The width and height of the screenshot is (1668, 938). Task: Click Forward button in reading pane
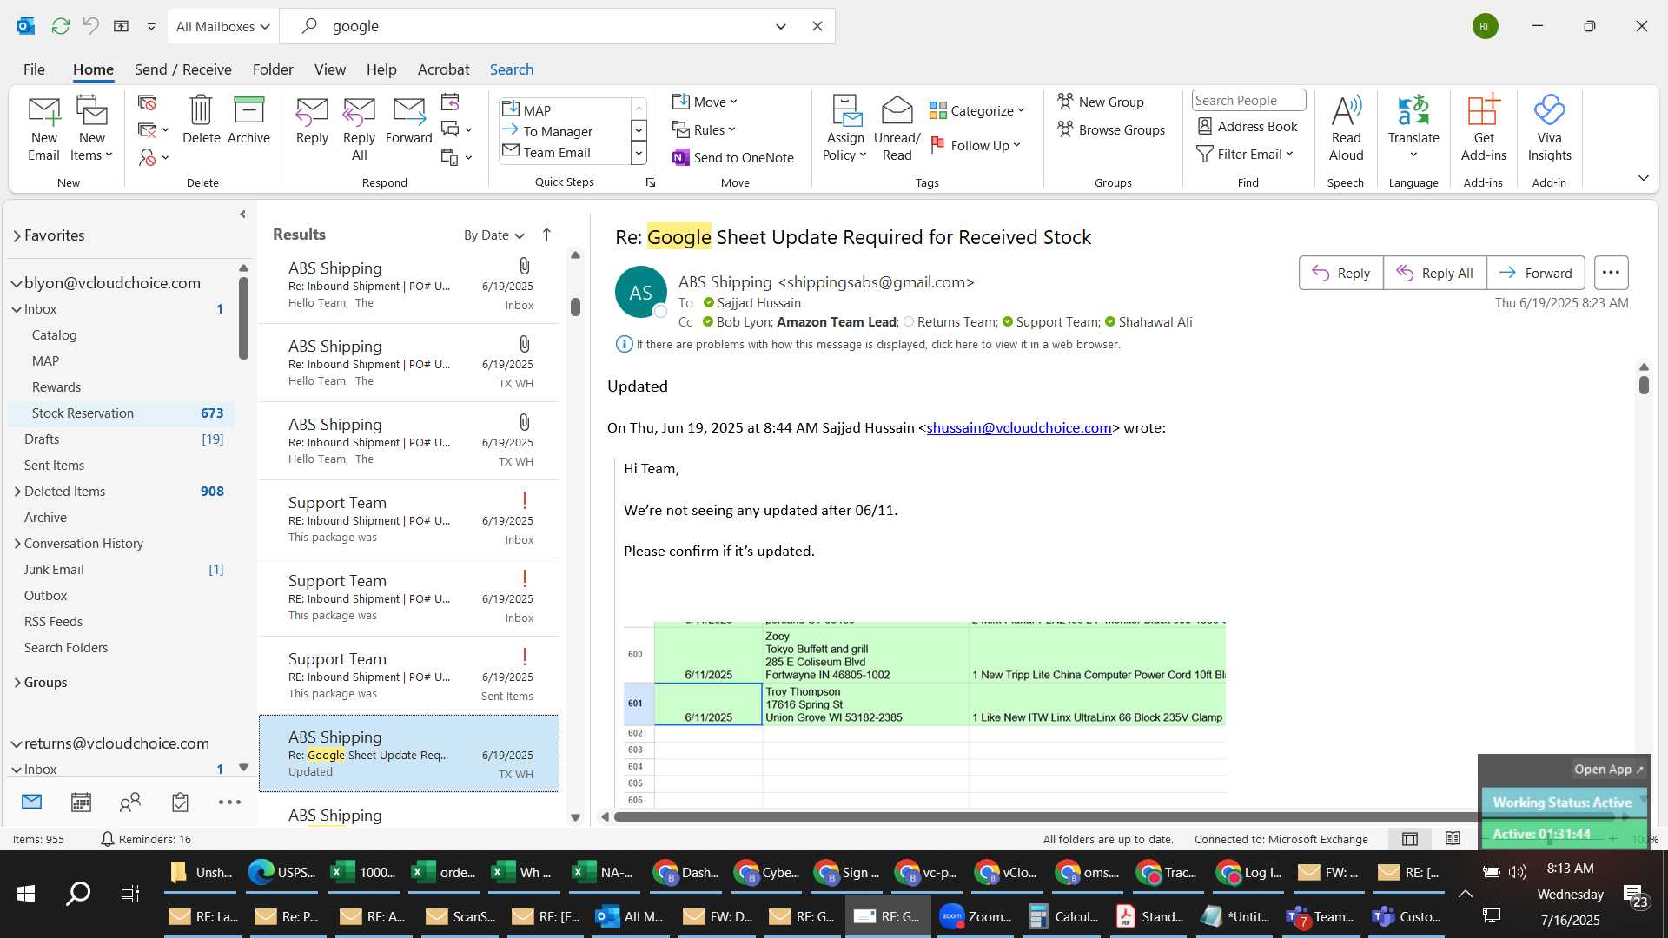click(1535, 273)
